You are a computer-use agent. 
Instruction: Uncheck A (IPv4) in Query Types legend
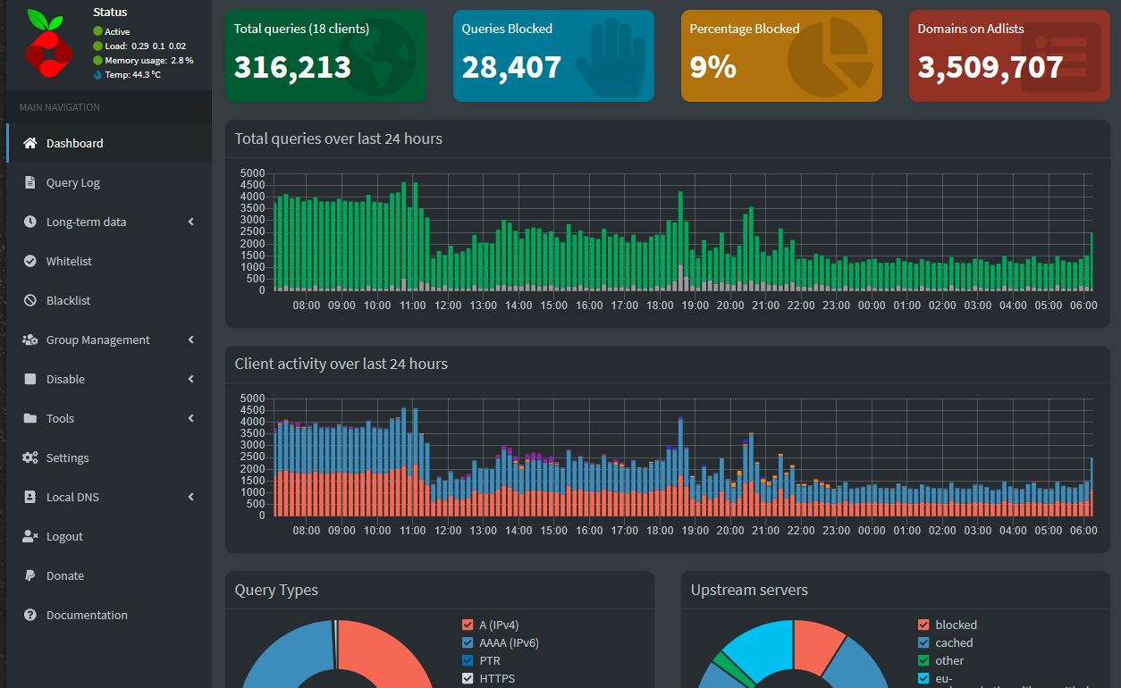(x=467, y=625)
